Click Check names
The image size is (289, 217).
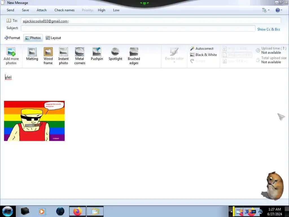pyautogui.click(x=65, y=10)
